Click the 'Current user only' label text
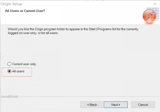The height and width of the screenshot is (112, 160). [24, 64]
